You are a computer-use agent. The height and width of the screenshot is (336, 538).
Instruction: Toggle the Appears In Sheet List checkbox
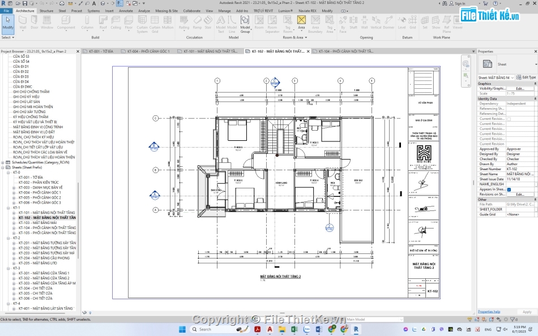[509, 189]
